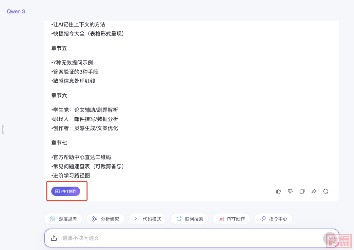Copy the response with the copy icon
The width and height of the screenshot is (354, 250).
point(302,192)
